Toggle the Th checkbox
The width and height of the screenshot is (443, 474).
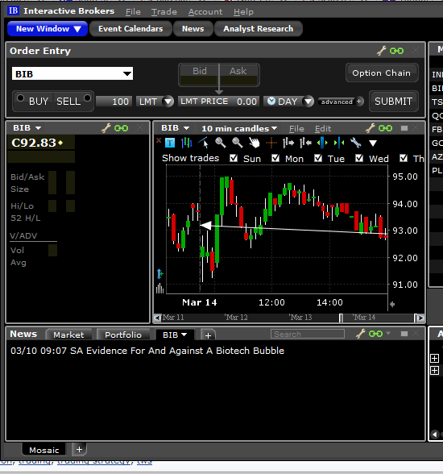click(404, 158)
